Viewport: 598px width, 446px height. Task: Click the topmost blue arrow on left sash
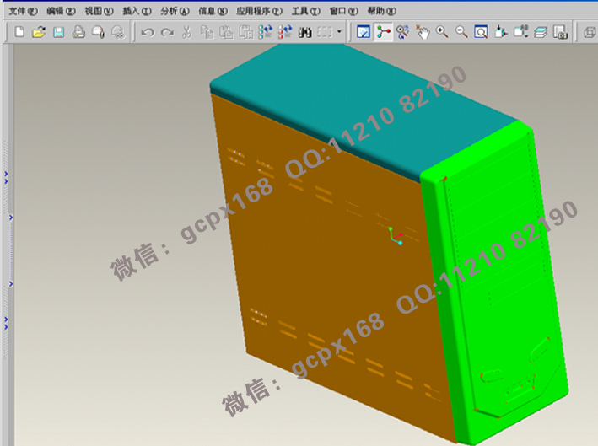(5, 175)
